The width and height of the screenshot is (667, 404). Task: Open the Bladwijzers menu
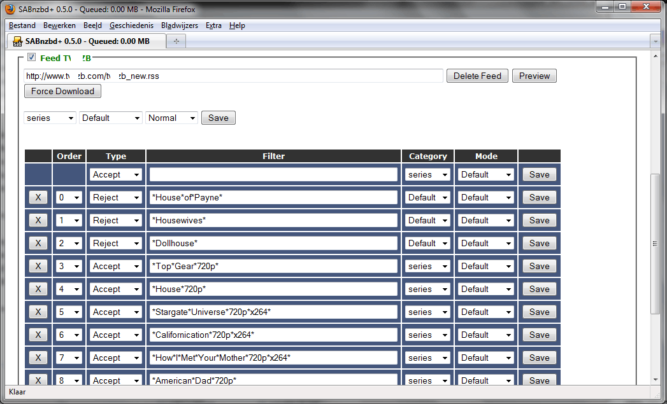pos(180,25)
